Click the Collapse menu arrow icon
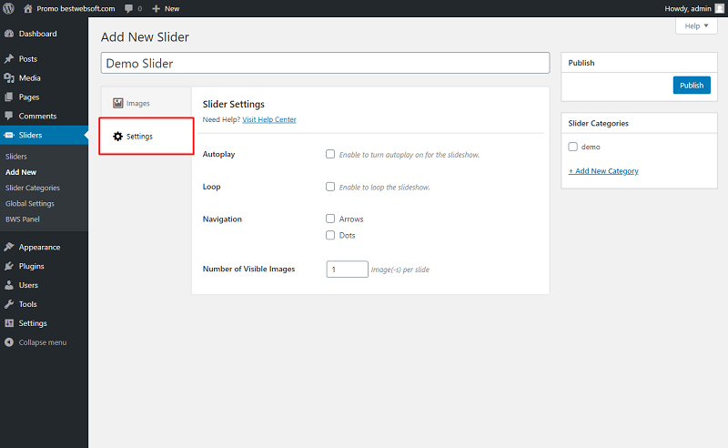This screenshot has height=448, width=728. (x=9, y=342)
